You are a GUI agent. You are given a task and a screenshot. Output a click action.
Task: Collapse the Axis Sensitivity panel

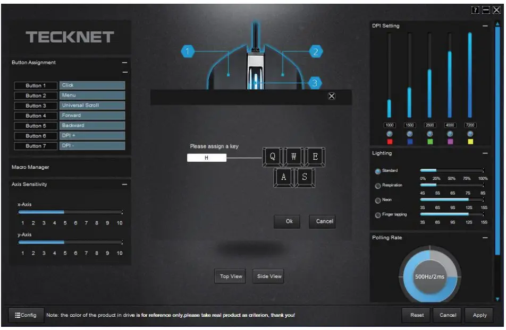[124, 184]
